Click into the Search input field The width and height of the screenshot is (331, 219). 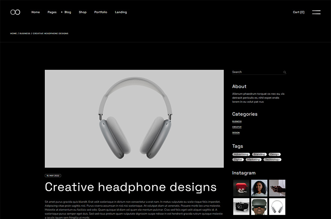[257, 72]
